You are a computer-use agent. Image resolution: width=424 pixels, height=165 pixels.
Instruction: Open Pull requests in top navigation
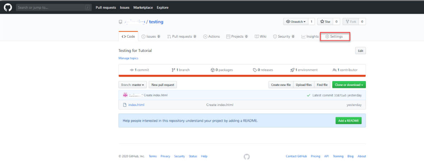click(x=106, y=8)
